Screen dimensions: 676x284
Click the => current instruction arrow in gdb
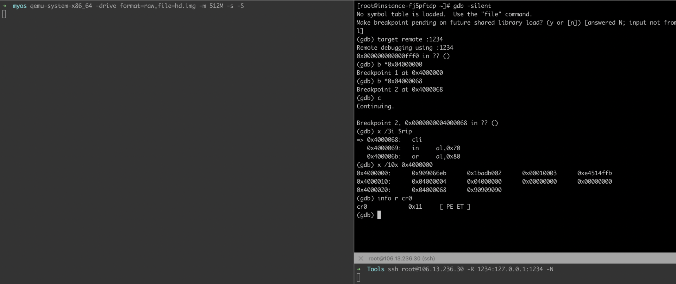click(x=360, y=140)
